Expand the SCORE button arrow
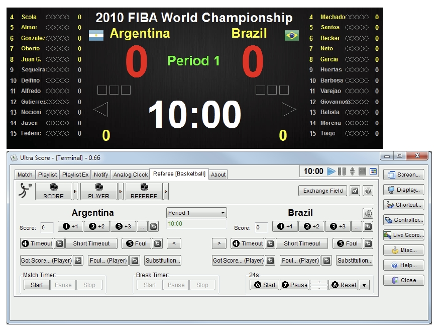Viewport: 442px width, 334px height. point(75,192)
